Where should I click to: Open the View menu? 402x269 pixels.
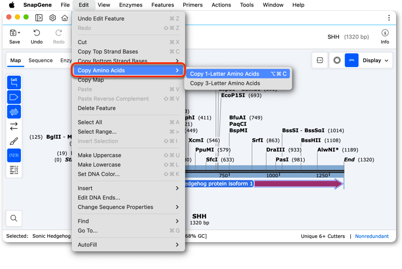(x=104, y=5)
